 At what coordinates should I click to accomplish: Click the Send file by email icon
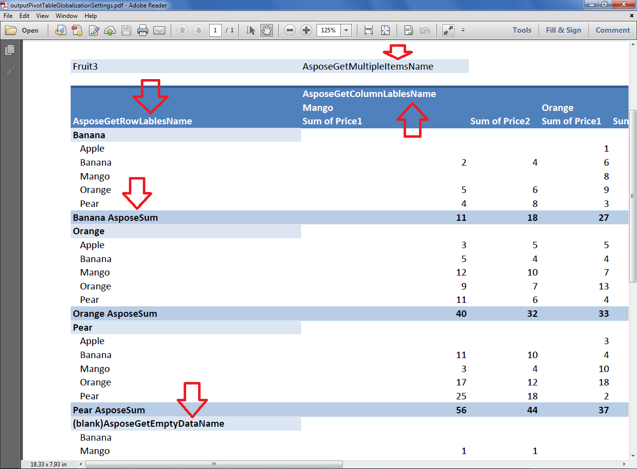point(159,30)
